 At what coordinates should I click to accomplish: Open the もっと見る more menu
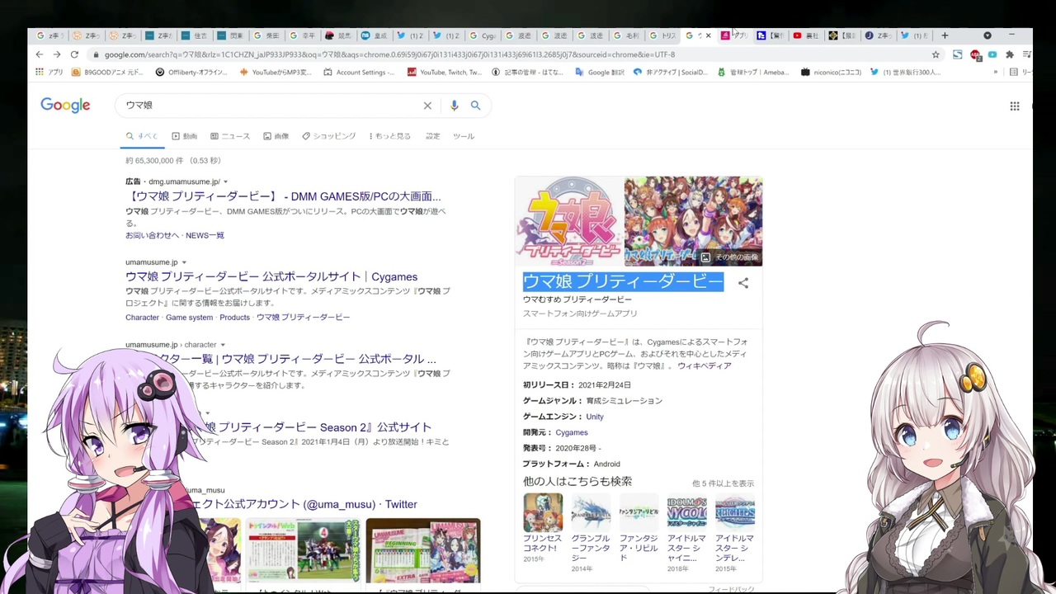pyautogui.click(x=389, y=136)
